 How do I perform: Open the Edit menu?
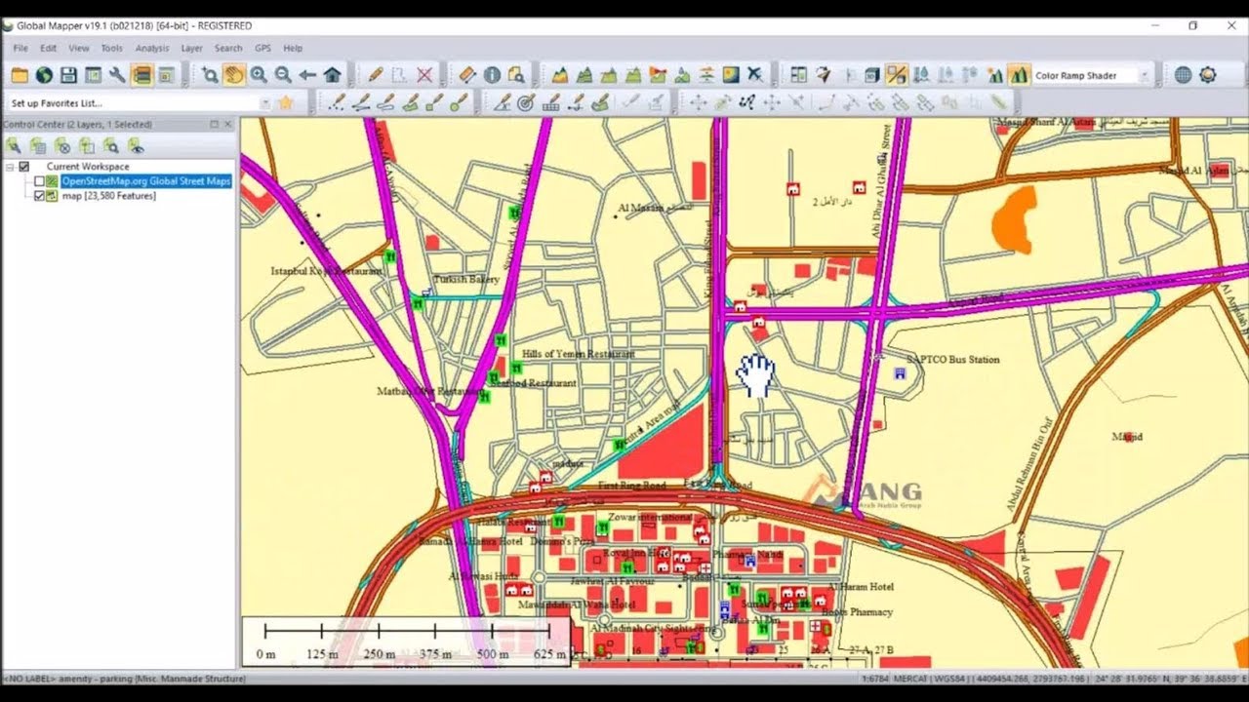pos(48,48)
